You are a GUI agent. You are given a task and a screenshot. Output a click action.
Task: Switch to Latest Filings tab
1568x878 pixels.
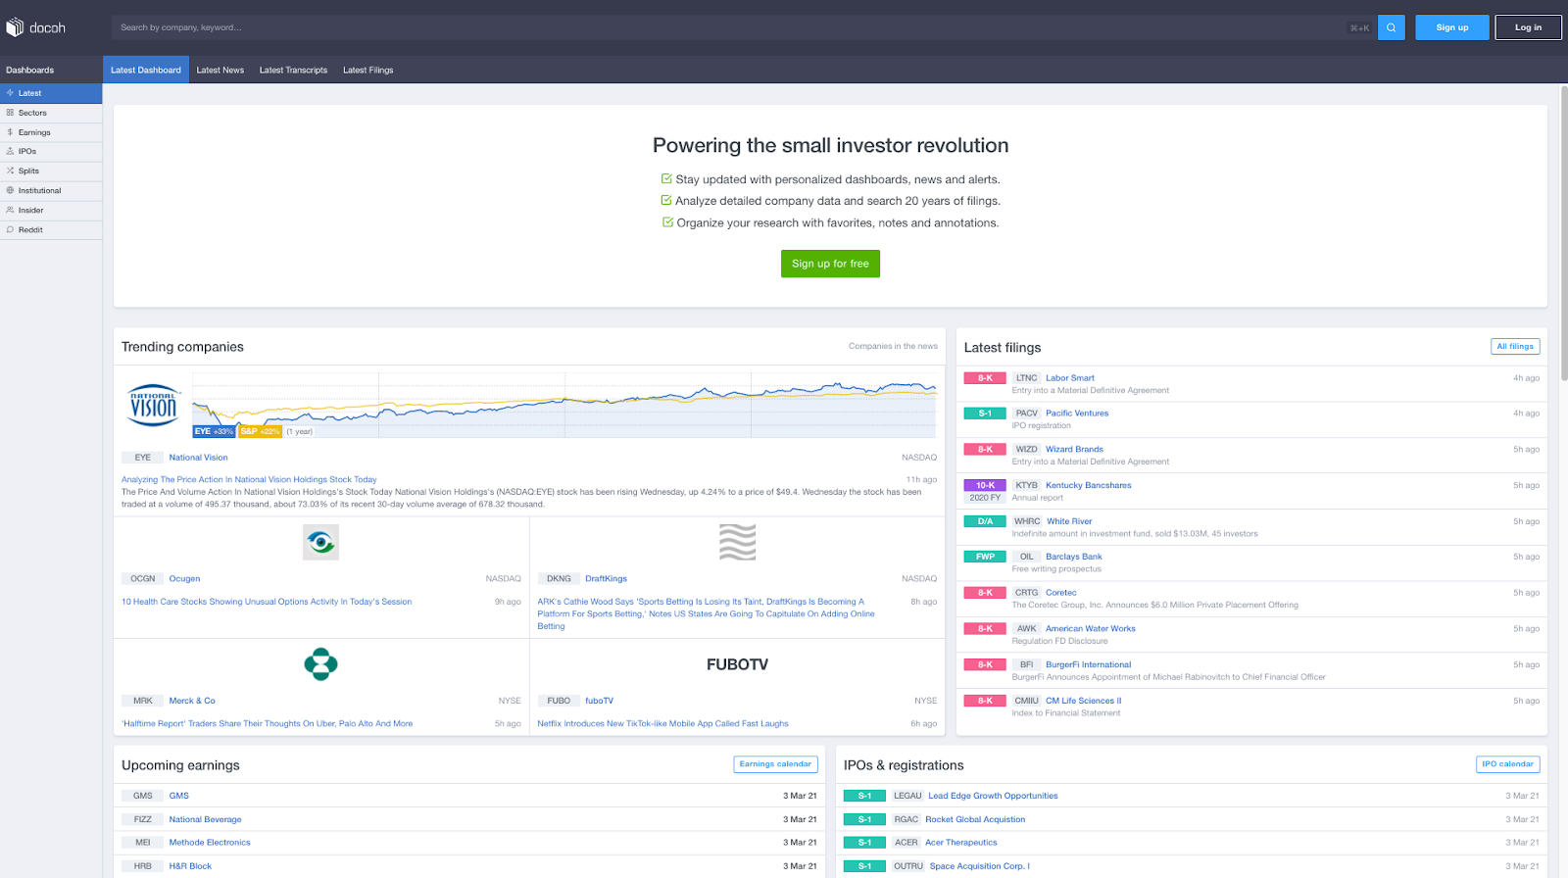tap(367, 70)
